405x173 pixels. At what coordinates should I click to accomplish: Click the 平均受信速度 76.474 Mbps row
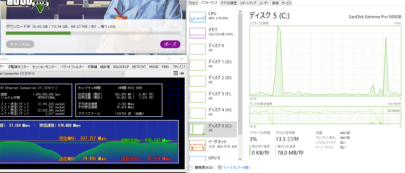point(106,107)
